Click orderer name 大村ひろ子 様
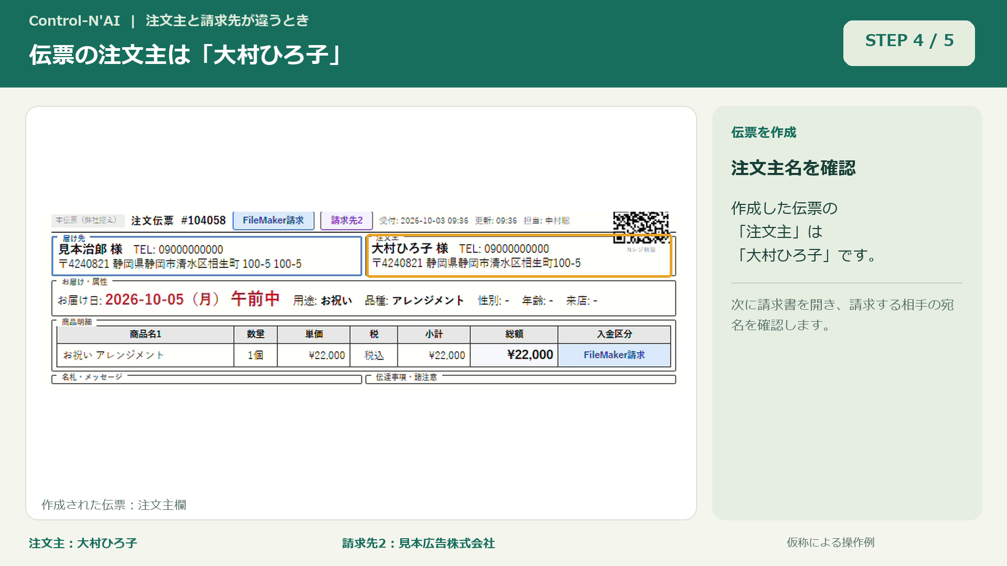 pos(410,248)
